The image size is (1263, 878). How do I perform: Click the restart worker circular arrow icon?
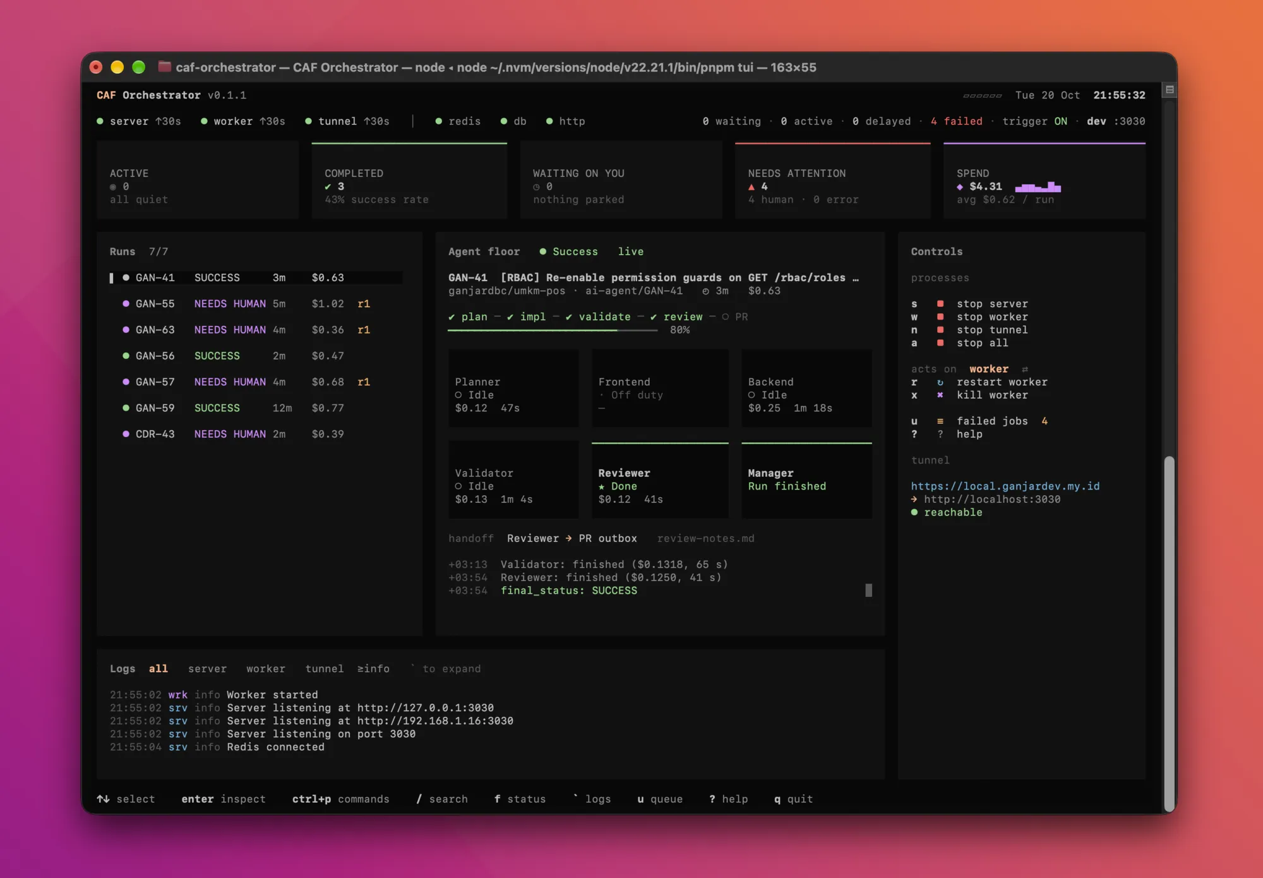tap(940, 382)
